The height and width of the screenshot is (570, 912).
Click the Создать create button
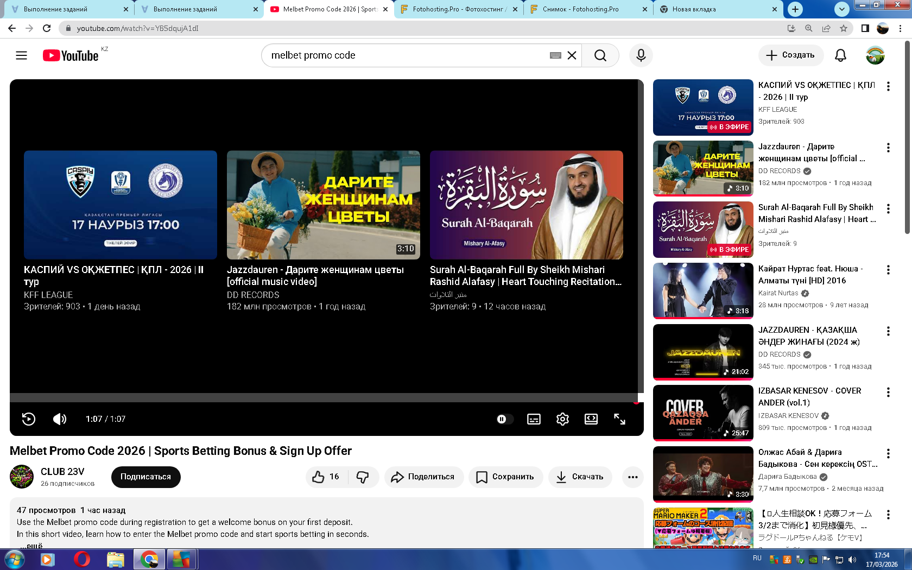790,55
